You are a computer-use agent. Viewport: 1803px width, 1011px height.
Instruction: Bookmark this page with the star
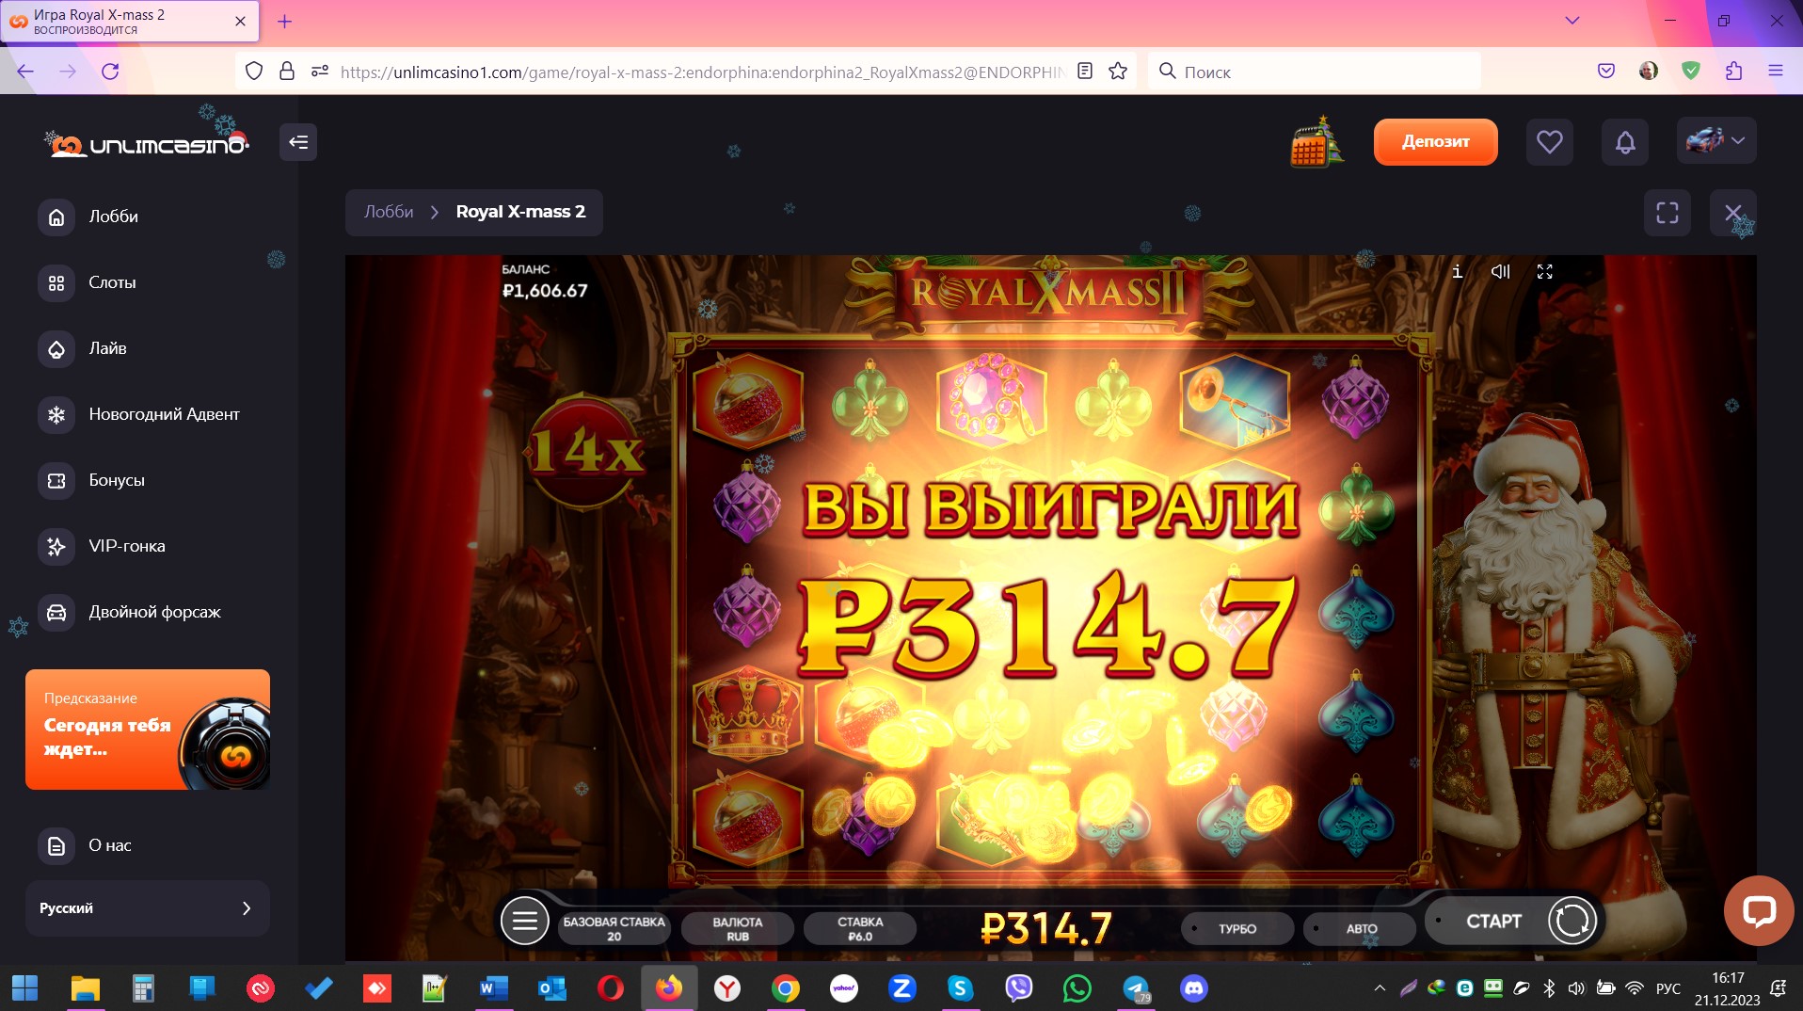point(1118,72)
